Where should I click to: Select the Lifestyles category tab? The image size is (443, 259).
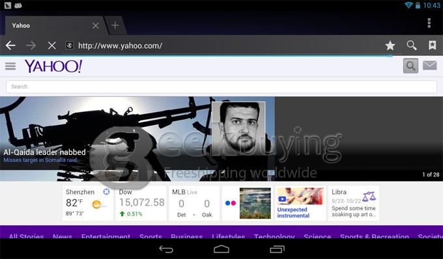pyautogui.click(x=228, y=236)
